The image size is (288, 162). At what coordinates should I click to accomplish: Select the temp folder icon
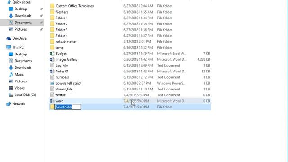pos(52,48)
